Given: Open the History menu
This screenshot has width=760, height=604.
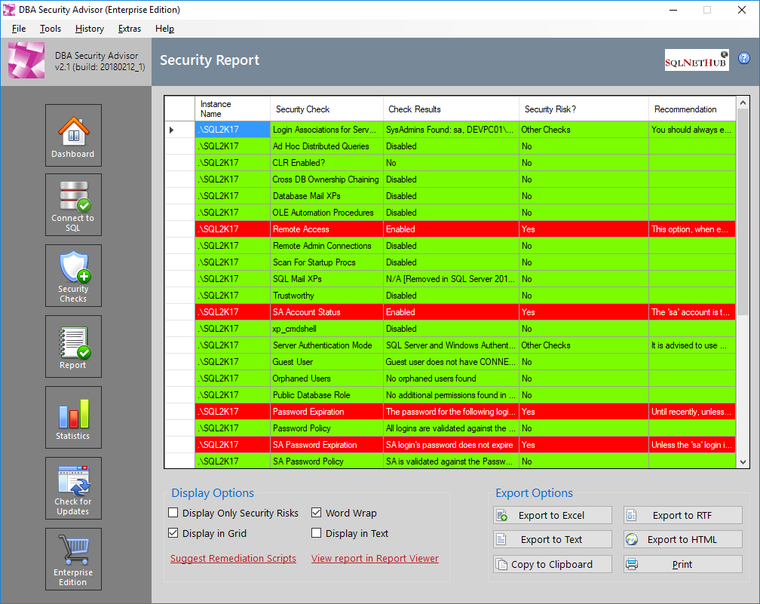Looking at the screenshot, I should click(x=90, y=29).
